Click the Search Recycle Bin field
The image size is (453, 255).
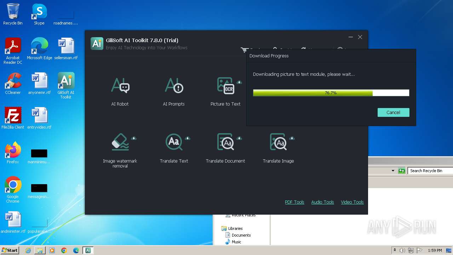click(x=430, y=171)
